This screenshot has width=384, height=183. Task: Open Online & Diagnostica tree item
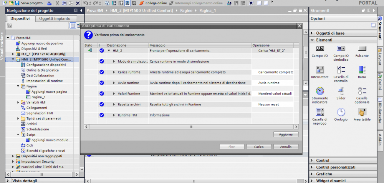coord(42,70)
